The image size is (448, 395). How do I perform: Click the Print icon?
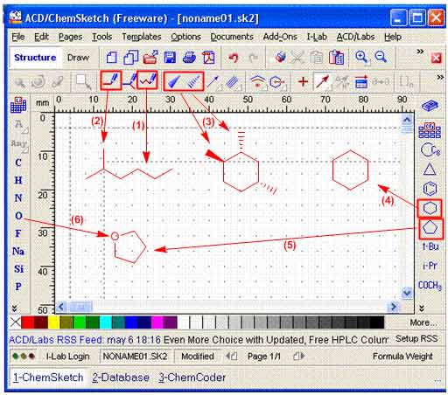click(x=189, y=58)
